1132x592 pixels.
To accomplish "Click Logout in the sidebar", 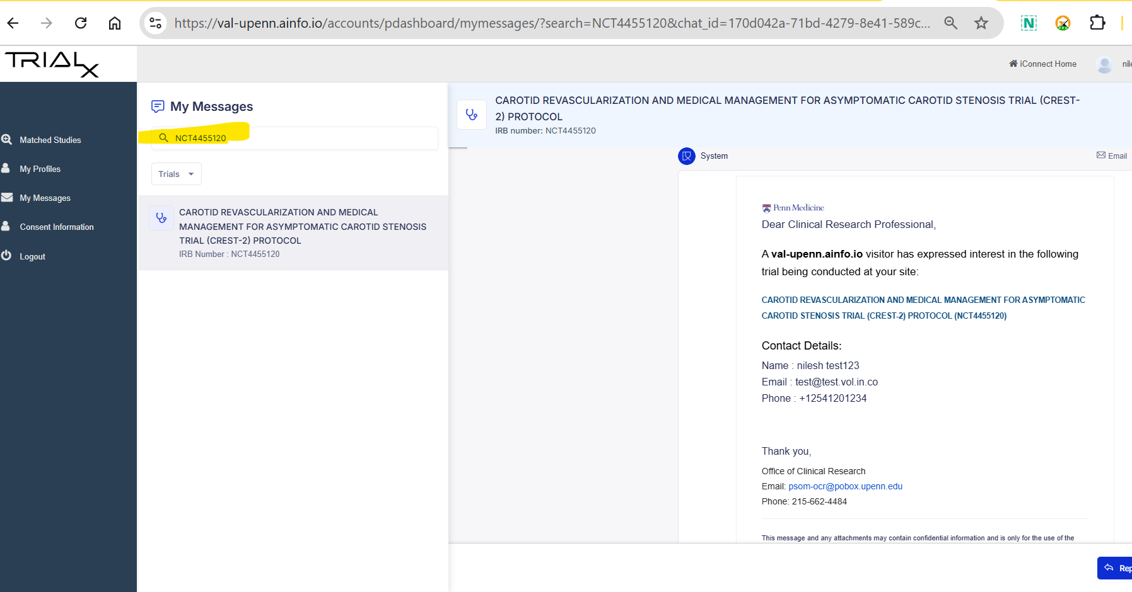I will pos(32,256).
